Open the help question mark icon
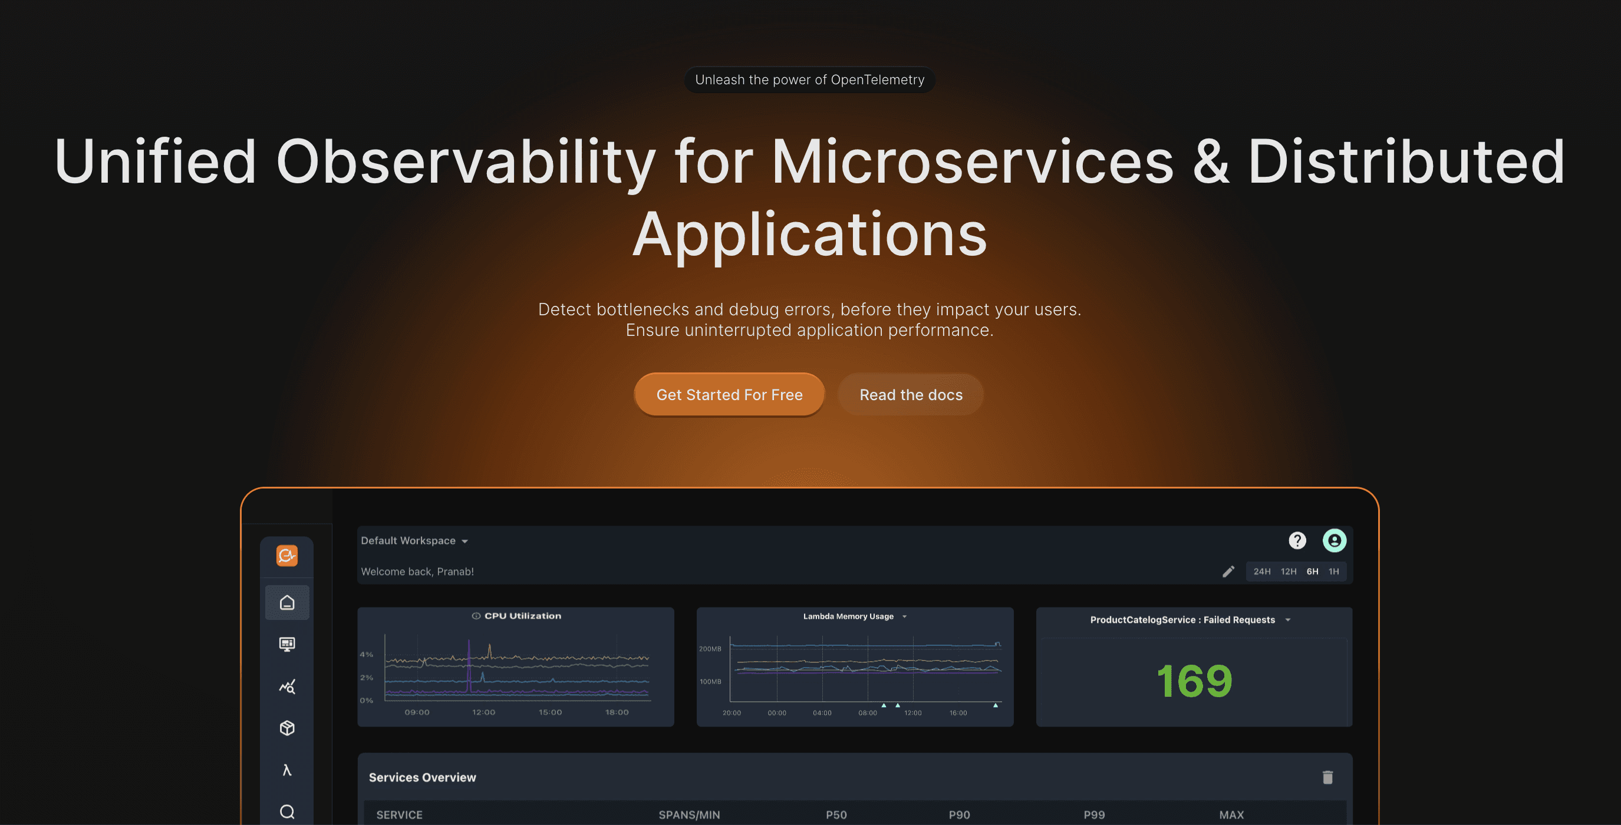The width and height of the screenshot is (1621, 825). [x=1297, y=540]
